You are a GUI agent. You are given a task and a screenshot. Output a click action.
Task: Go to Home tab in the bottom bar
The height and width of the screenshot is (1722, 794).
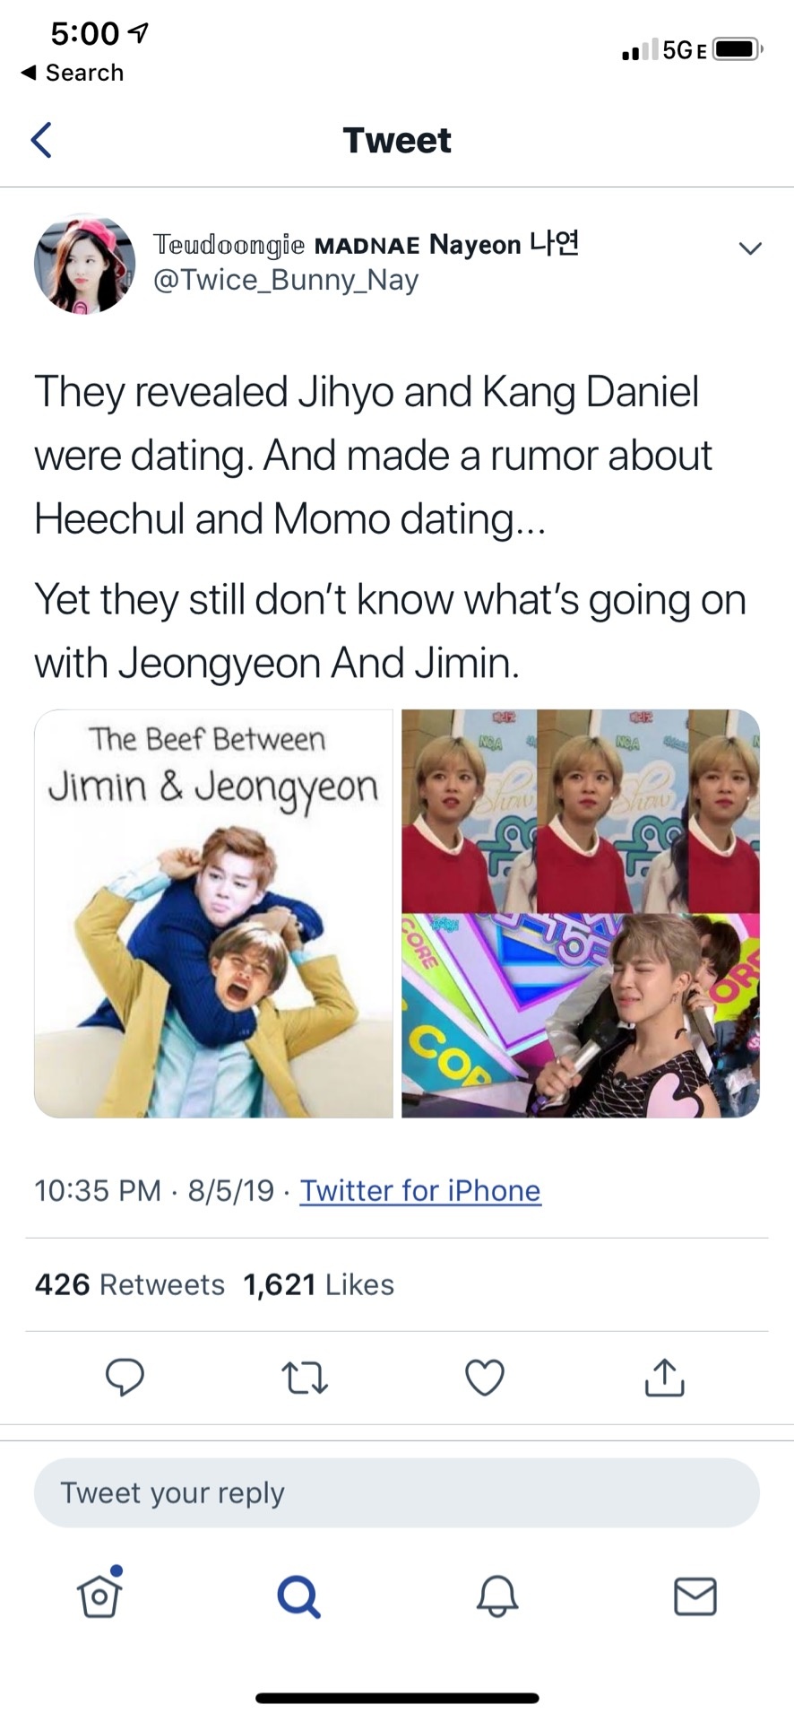(x=99, y=1594)
